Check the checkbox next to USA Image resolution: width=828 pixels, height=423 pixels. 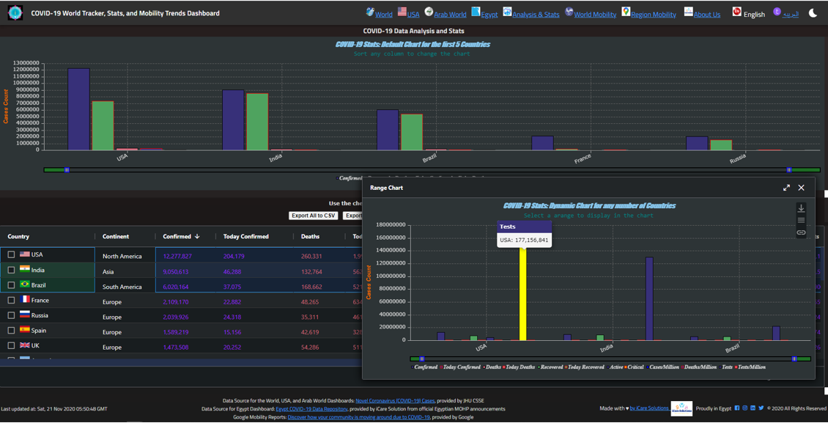click(10, 254)
